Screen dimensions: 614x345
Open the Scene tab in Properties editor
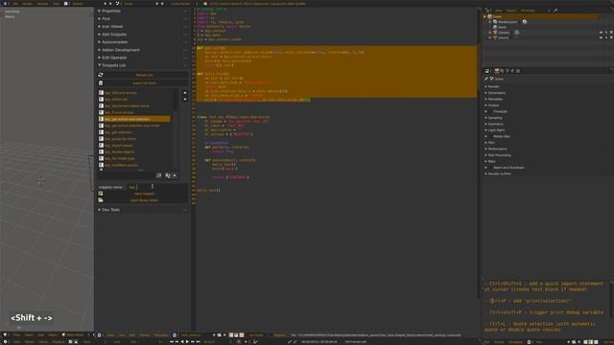point(508,71)
